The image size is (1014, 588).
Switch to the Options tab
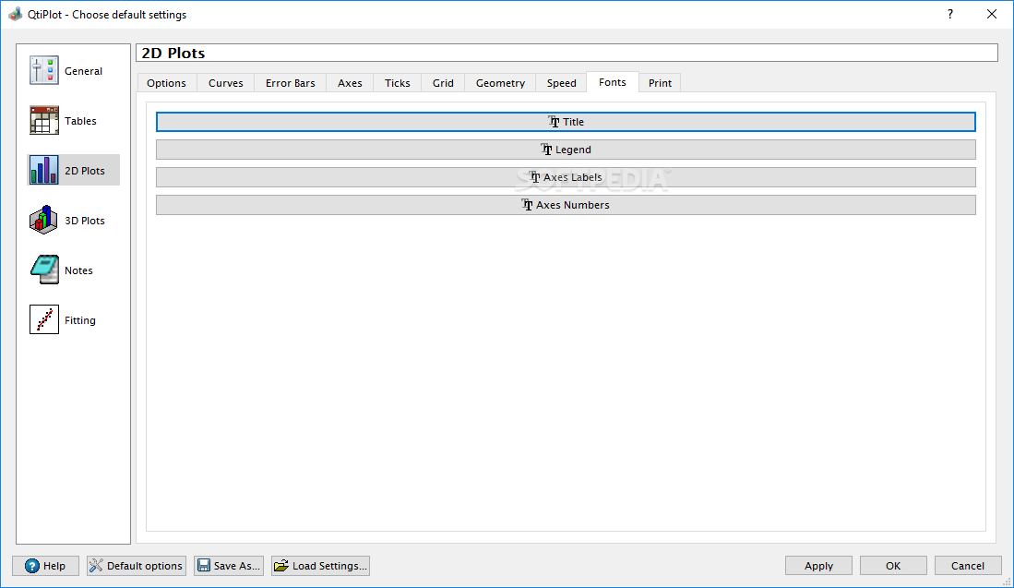[x=166, y=83]
